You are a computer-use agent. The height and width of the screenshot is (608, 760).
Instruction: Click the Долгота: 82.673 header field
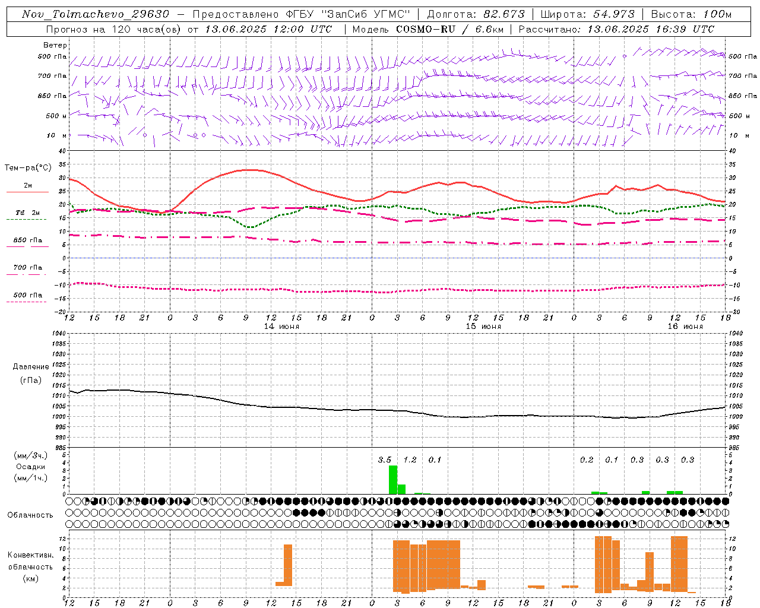click(x=476, y=14)
